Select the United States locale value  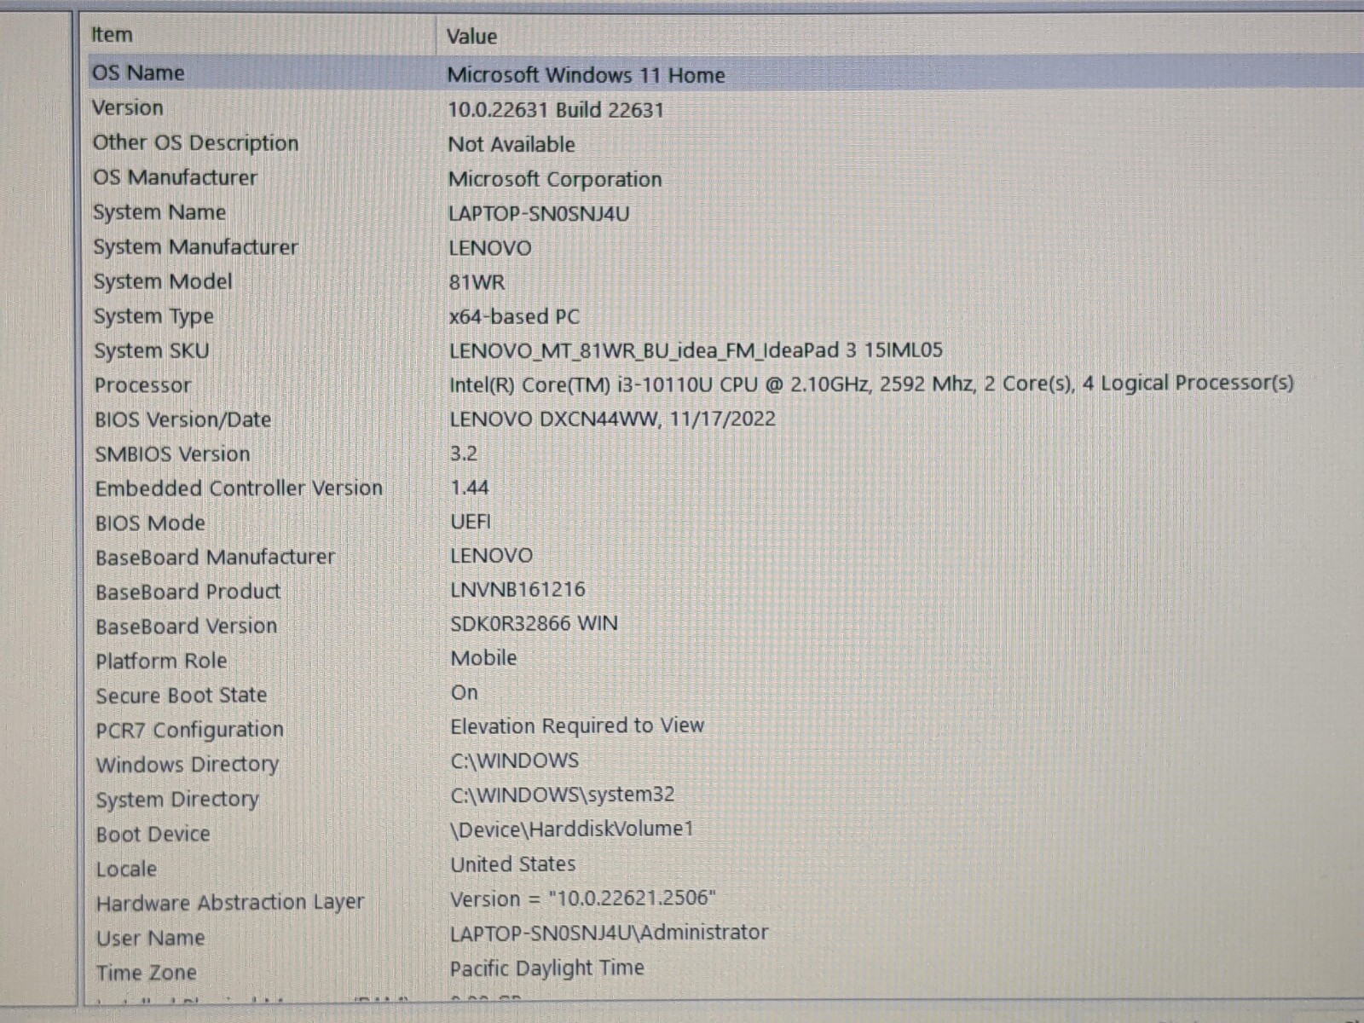tap(513, 864)
